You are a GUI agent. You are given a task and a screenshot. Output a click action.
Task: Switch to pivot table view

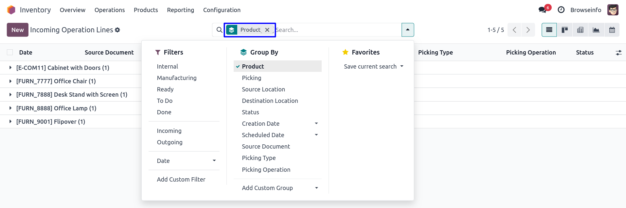click(x=580, y=30)
